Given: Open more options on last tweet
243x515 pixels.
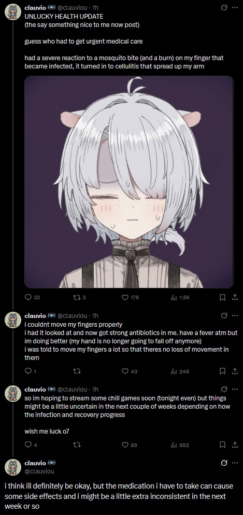Looking at the screenshot, I should point(235,463).
